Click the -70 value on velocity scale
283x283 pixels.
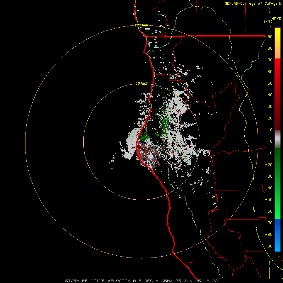point(269,223)
